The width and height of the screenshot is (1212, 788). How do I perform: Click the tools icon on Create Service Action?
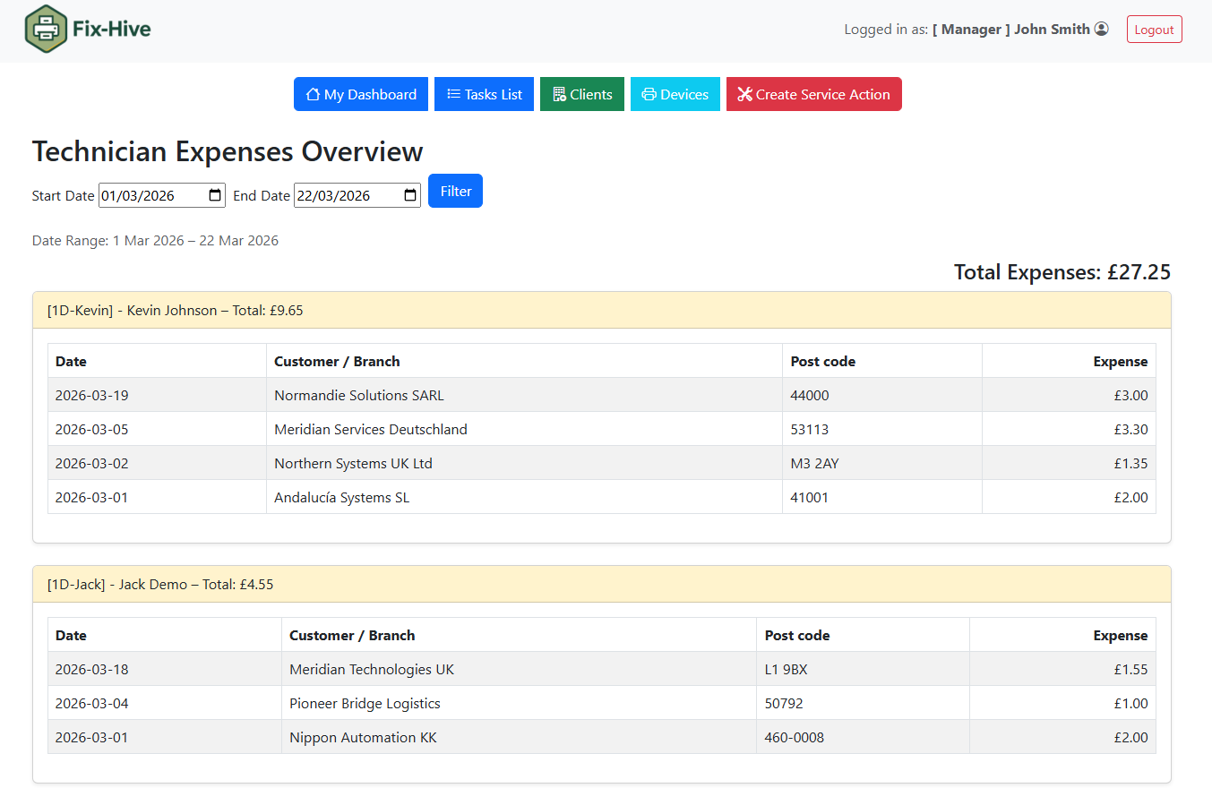[744, 94]
